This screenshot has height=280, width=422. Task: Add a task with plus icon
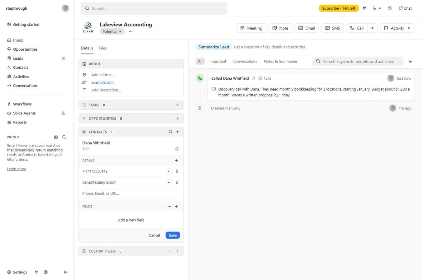click(x=178, y=105)
